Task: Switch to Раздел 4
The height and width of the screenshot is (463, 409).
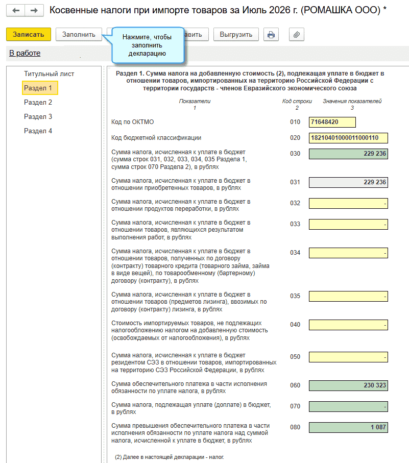Action: [38, 131]
